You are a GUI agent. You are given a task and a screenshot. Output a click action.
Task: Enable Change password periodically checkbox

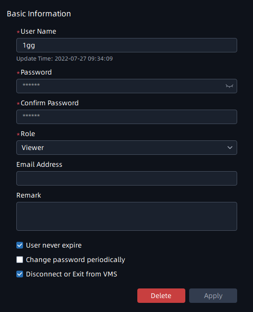(20, 260)
